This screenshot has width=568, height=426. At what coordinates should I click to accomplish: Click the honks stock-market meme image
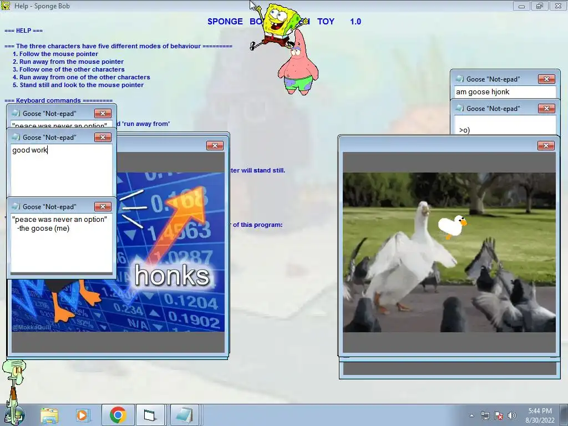pos(170,252)
